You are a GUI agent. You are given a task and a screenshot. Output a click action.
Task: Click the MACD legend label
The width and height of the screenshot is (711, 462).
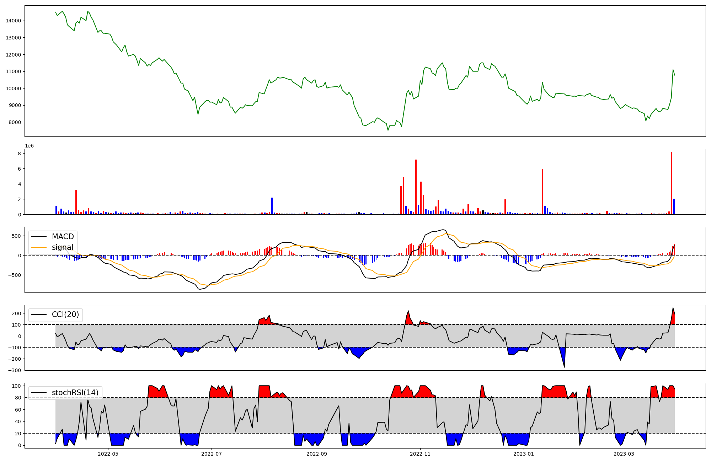pos(63,237)
